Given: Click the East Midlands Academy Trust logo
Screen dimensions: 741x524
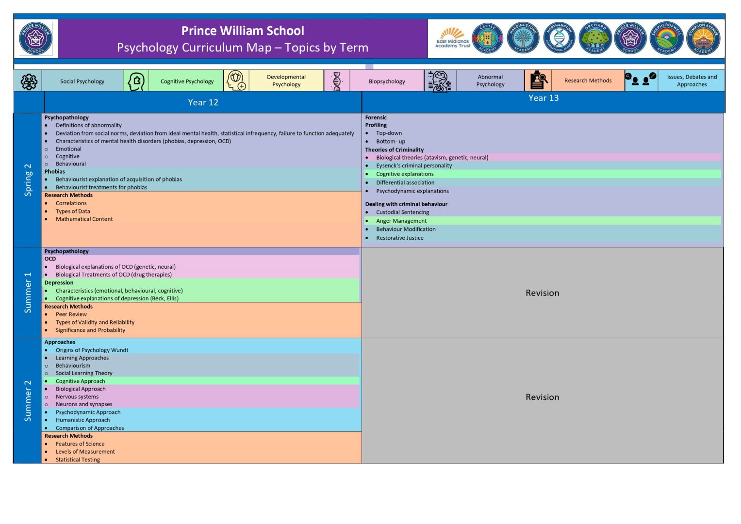Looking at the screenshot, I should pos(452,38).
